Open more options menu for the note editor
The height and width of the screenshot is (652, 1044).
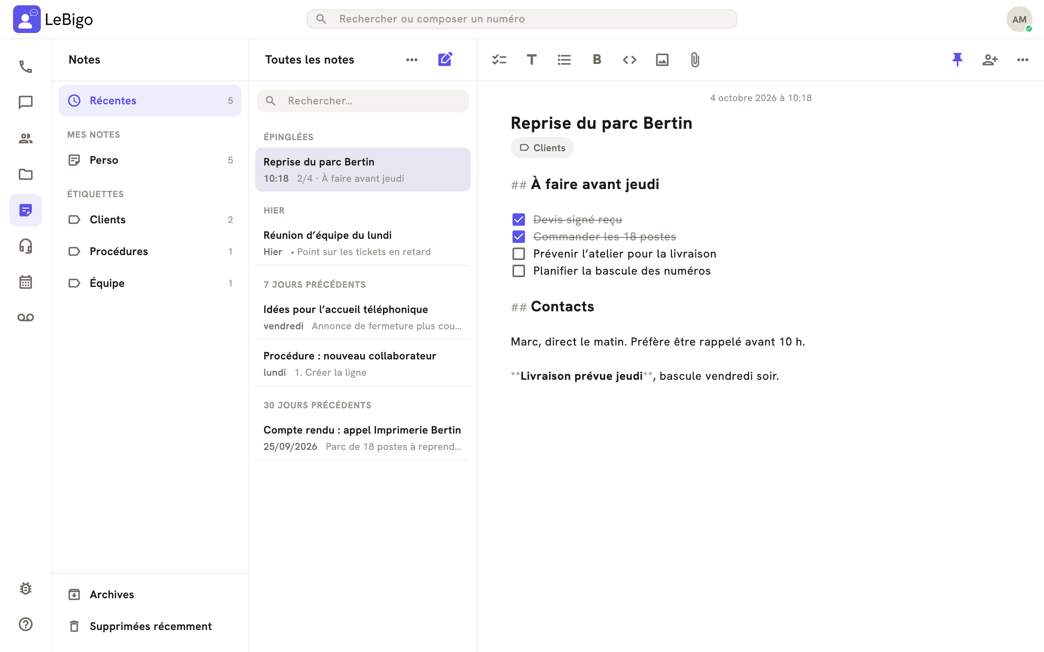click(x=1022, y=59)
